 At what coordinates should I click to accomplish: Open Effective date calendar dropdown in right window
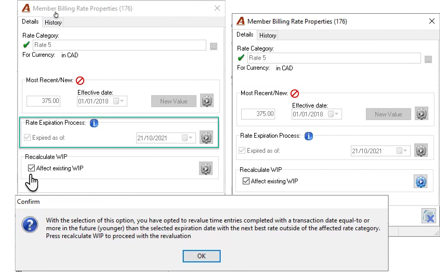[x=333, y=114]
